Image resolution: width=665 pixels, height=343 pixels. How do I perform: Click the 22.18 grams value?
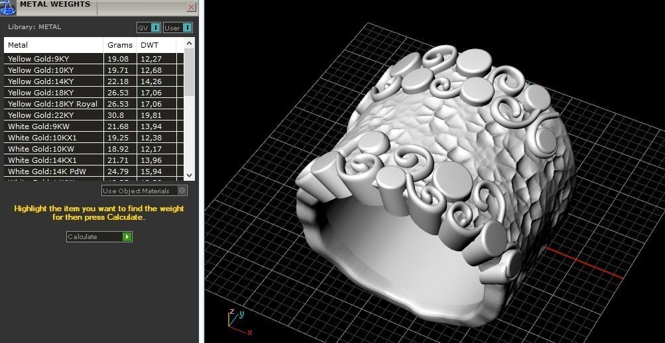click(x=117, y=81)
